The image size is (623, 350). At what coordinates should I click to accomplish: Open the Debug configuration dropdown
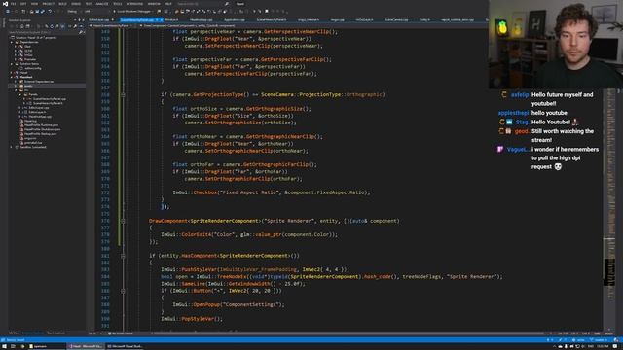pyautogui.click(x=74, y=11)
